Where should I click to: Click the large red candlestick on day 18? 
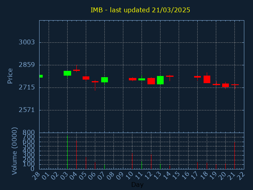click(207, 79)
